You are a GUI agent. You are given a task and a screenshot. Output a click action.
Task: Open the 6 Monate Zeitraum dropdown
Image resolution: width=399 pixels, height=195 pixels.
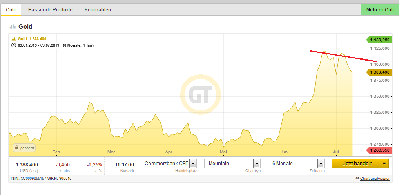point(296,164)
